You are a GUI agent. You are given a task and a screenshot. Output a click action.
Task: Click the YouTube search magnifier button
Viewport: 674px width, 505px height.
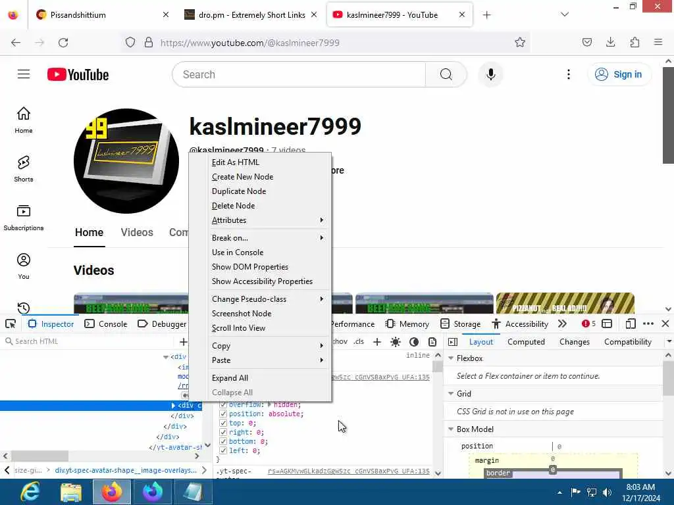point(446,74)
